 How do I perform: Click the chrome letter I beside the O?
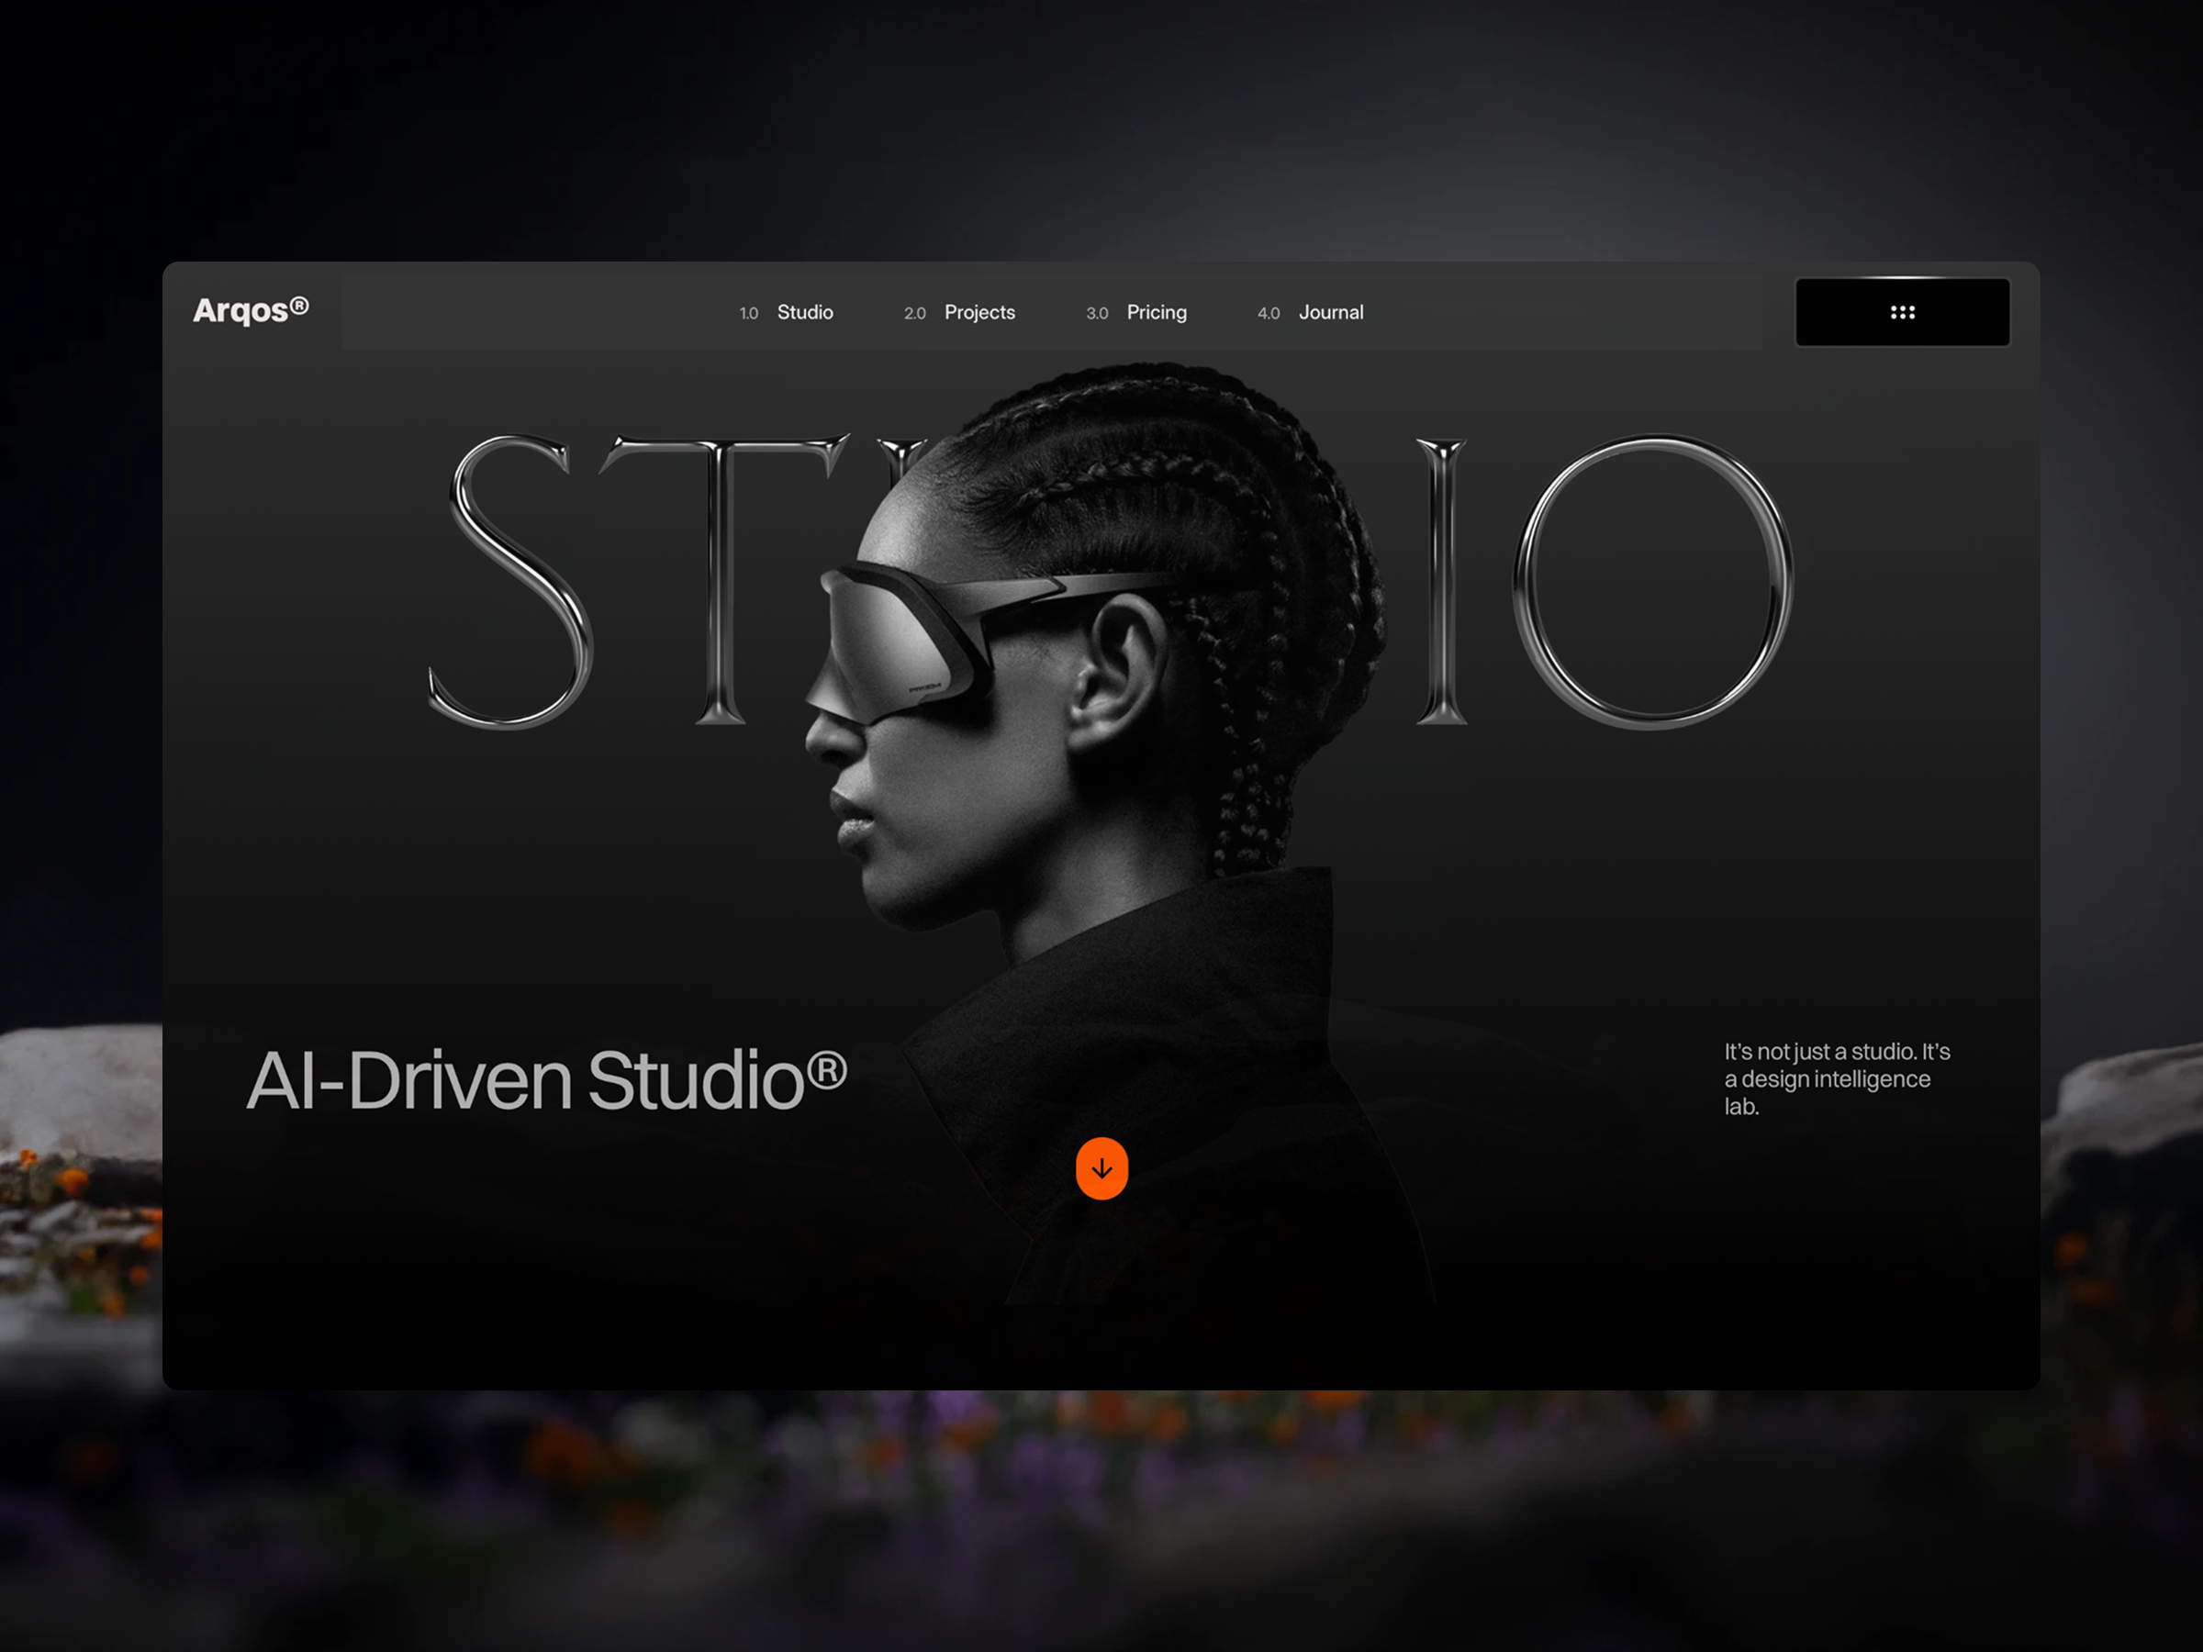[1441, 583]
